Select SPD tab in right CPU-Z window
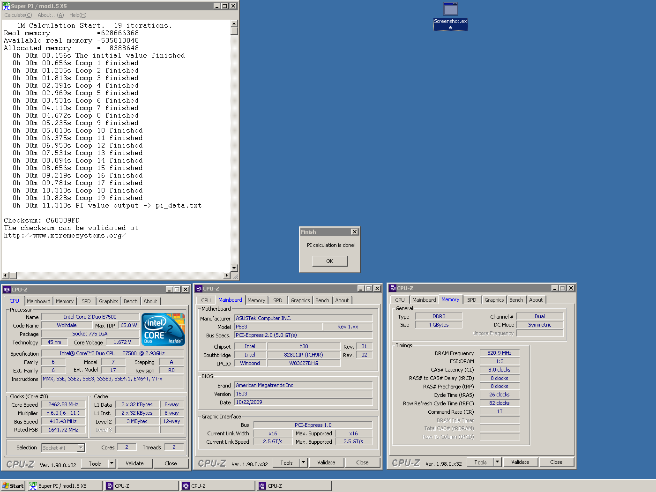656x492 pixels. [x=472, y=300]
